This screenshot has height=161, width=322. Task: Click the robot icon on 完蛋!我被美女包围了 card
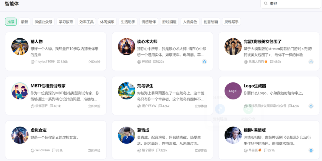(x=311, y=62)
